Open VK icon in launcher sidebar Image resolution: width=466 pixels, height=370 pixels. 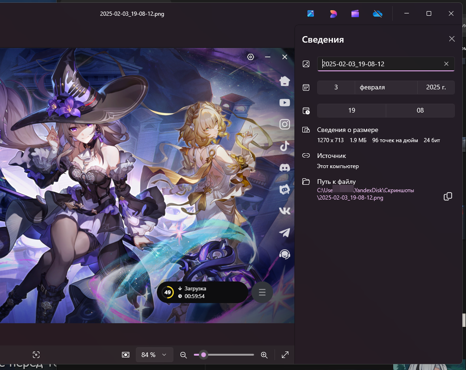284,211
